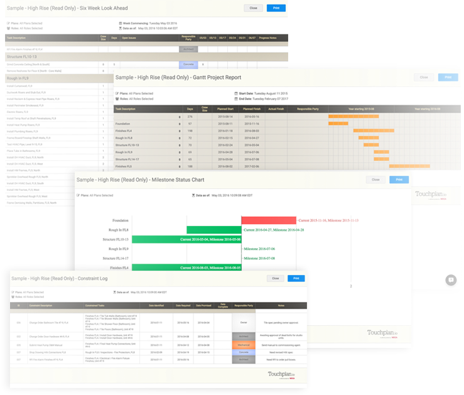This screenshot has width=464, height=395.
Task: Click Actual Finish column header in Gantt report
Action: click(276, 109)
